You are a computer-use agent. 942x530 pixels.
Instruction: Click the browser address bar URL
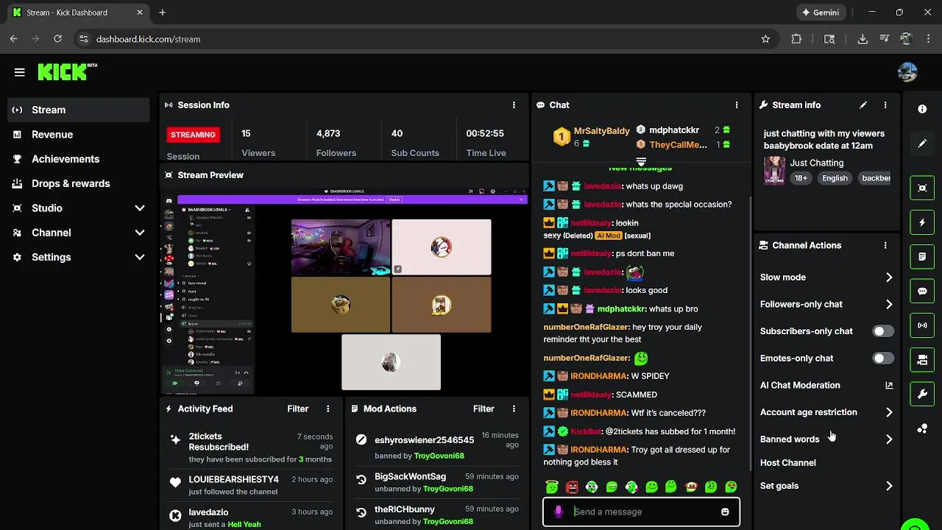[148, 39]
